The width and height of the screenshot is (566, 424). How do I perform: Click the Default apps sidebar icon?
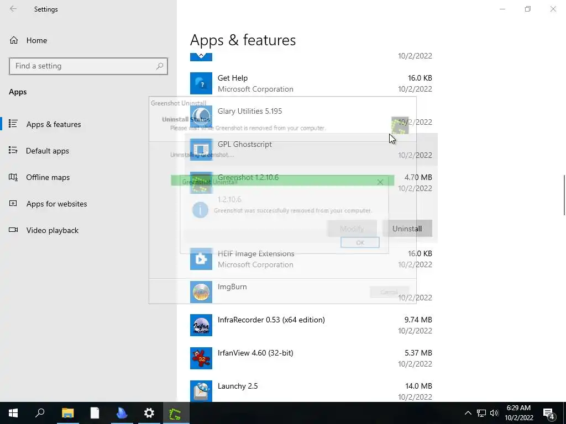point(13,150)
